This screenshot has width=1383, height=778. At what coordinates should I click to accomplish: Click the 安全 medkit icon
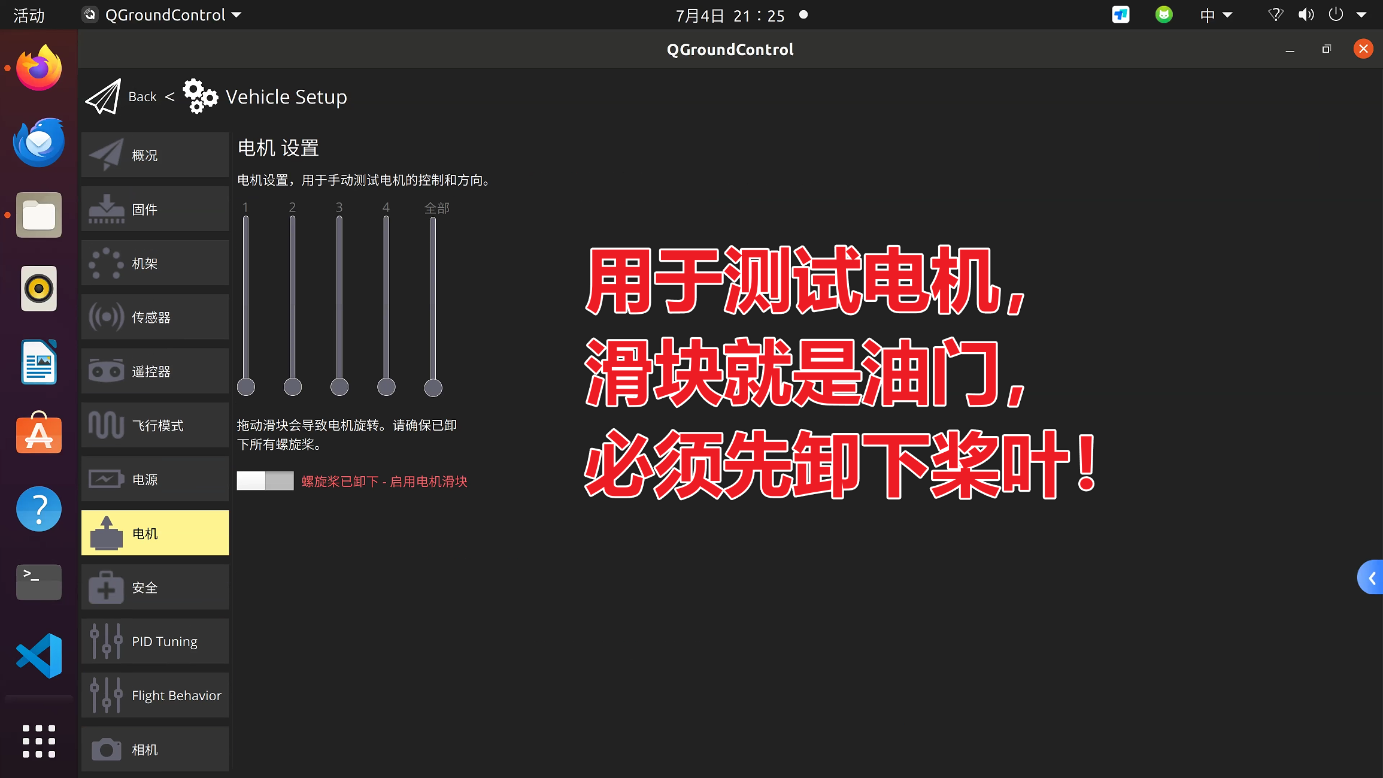[106, 588]
